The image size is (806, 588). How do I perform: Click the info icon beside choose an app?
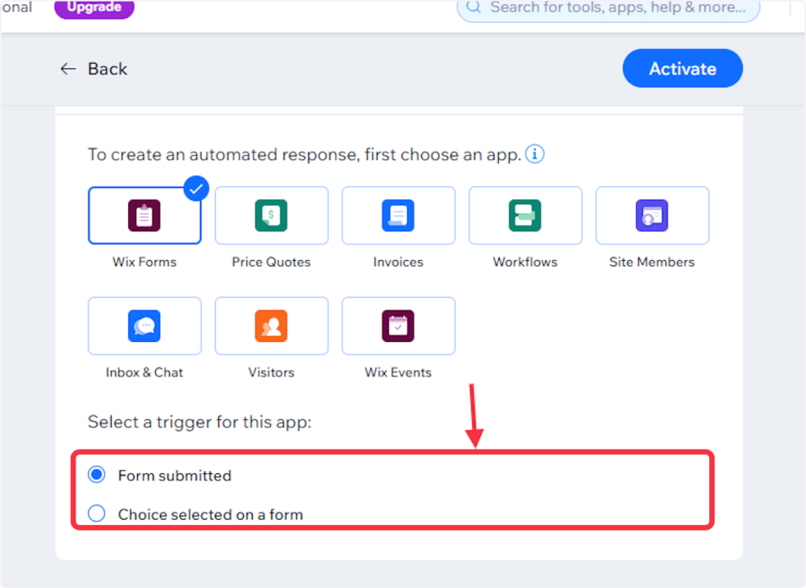pos(535,154)
